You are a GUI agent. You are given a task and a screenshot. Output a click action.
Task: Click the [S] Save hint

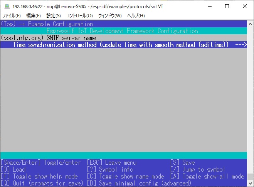183,162
